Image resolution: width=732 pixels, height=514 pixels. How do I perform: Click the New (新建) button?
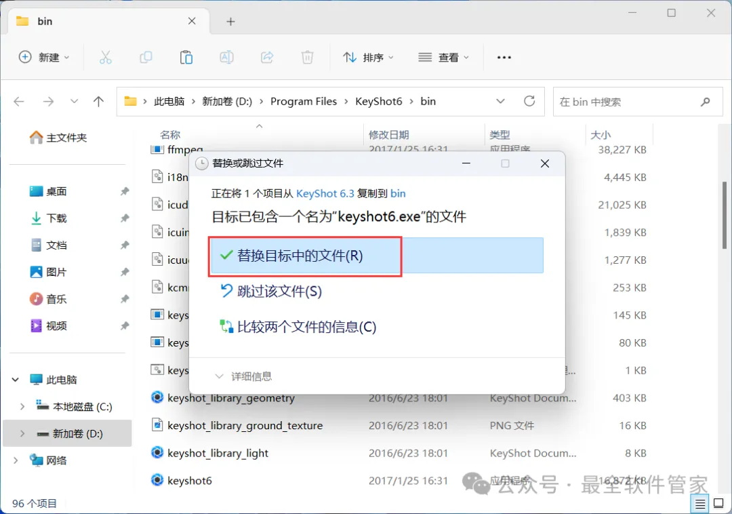point(44,58)
